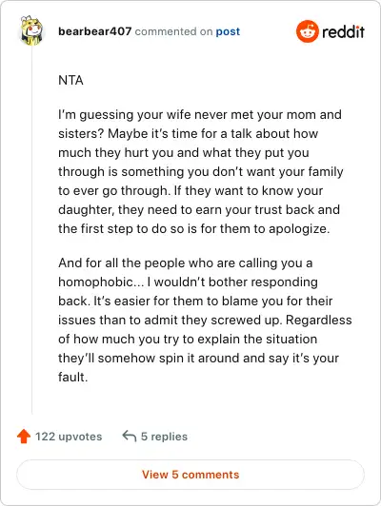Click the line starting "they'll somehow spin it"
This screenshot has width=381, height=506.
pyautogui.click(x=198, y=359)
